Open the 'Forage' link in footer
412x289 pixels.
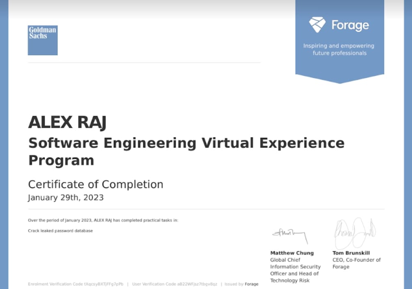[251, 284]
